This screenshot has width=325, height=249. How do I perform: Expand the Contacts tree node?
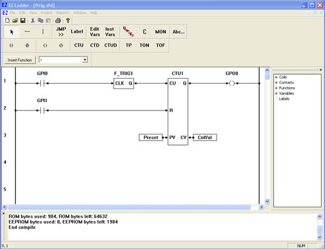click(x=276, y=83)
